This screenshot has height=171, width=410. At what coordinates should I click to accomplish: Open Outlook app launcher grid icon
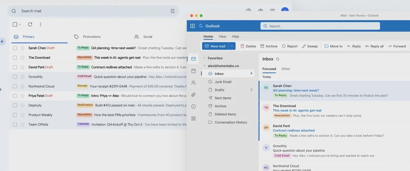(x=193, y=26)
